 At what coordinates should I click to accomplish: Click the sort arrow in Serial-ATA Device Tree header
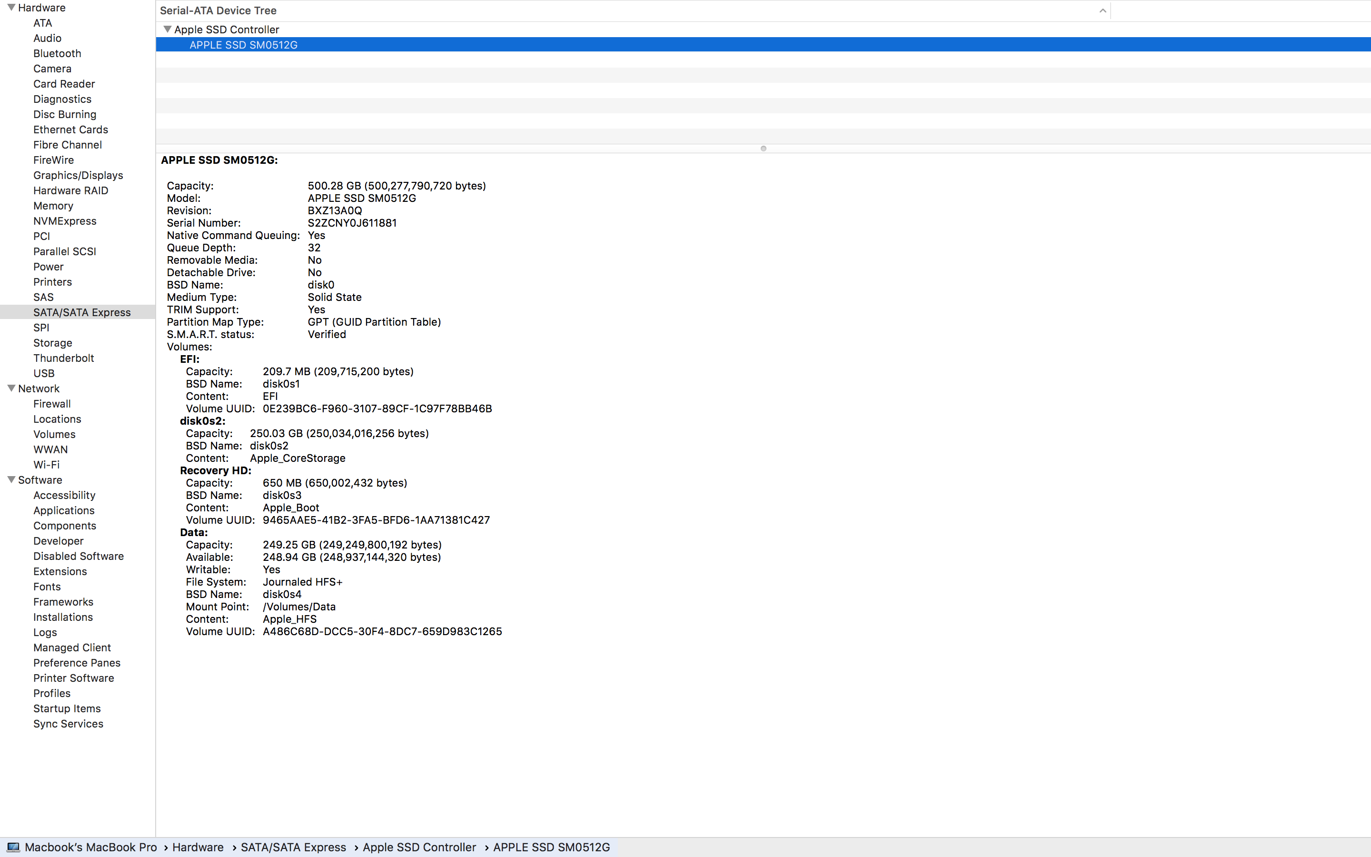click(x=1103, y=11)
